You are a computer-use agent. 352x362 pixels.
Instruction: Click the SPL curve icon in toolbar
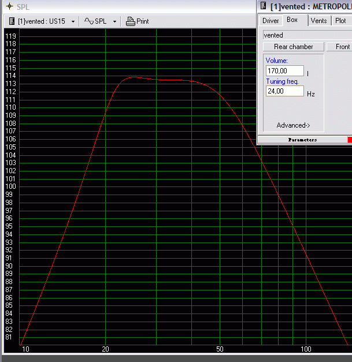89,21
